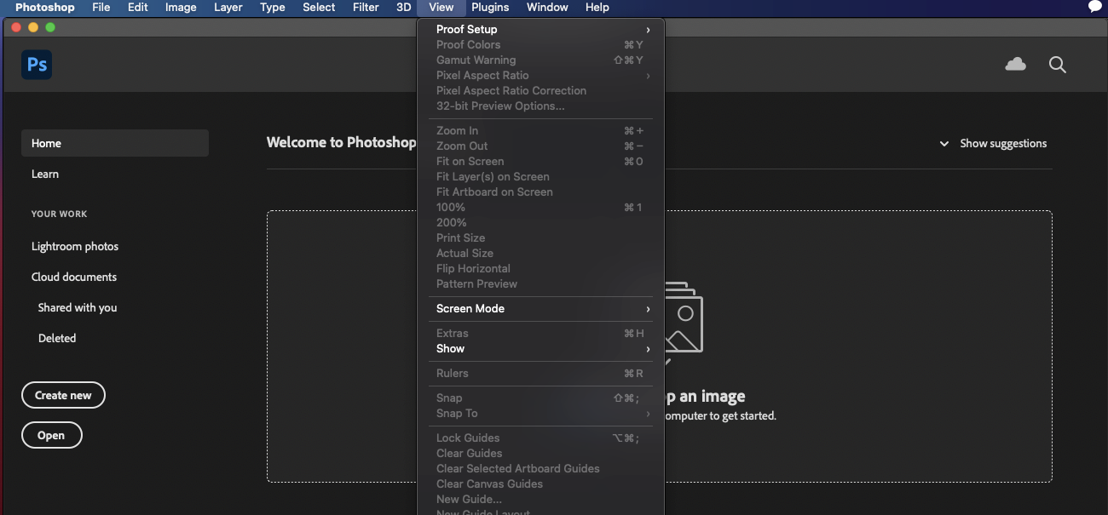Click the Show suggestions label

tap(1003, 144)
